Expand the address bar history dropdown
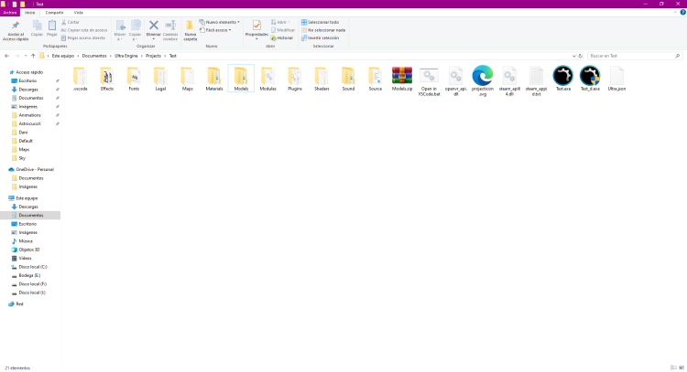687x372 pixels. point(573,56)
